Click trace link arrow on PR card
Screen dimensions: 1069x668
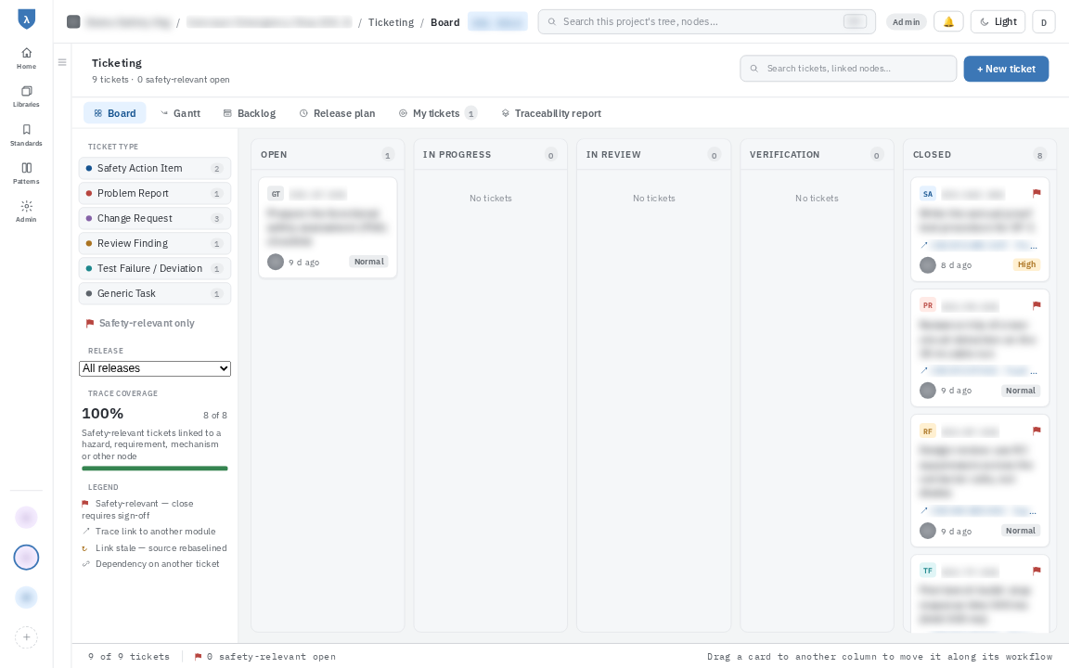coord(924,371)
